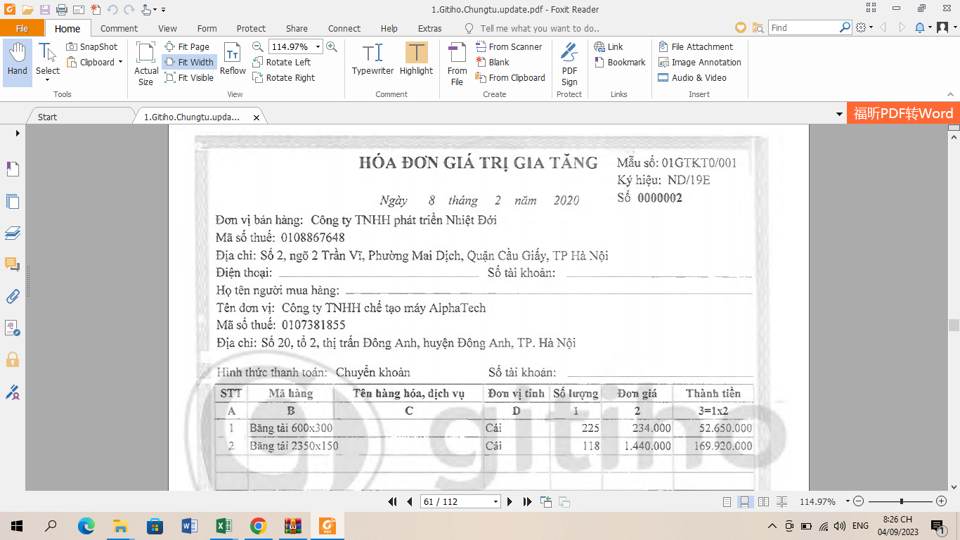The image size is (960, 540).
Task: Expand the left navigation panel arrow
Action: tap(18, 133)
